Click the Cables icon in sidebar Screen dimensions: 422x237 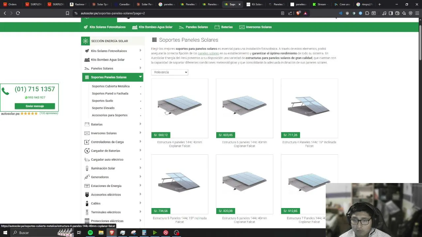tap(87, 203)
